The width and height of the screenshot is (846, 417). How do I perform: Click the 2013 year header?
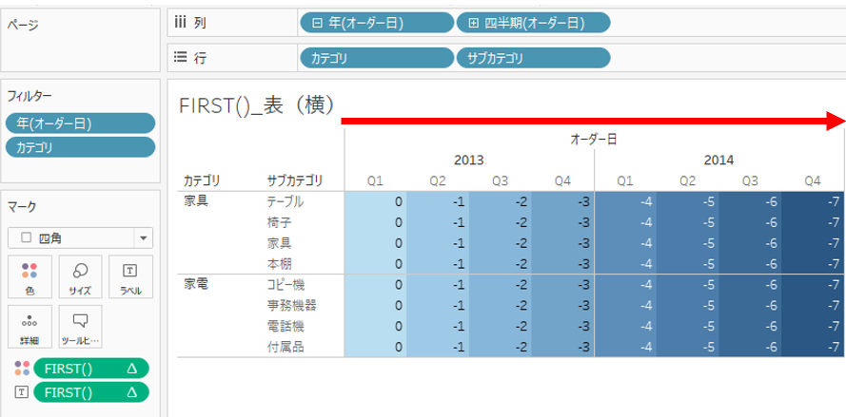pos(469,160)
